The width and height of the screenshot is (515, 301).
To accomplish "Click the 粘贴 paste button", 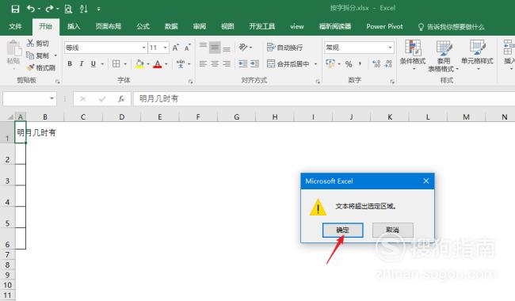I will coord(13,55).
